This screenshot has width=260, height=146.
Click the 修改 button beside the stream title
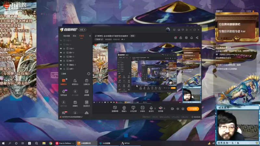tap(133, 36)
